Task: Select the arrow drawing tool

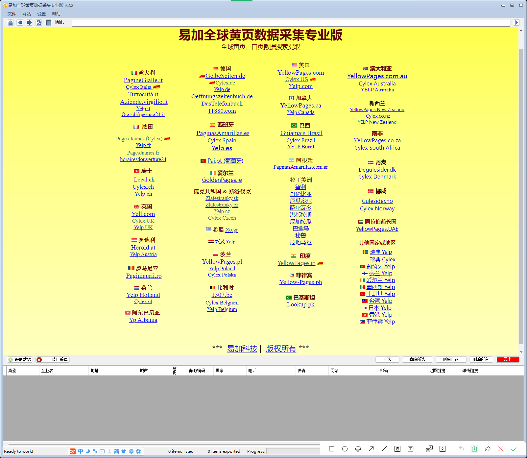Action: [x=371, y=449]
